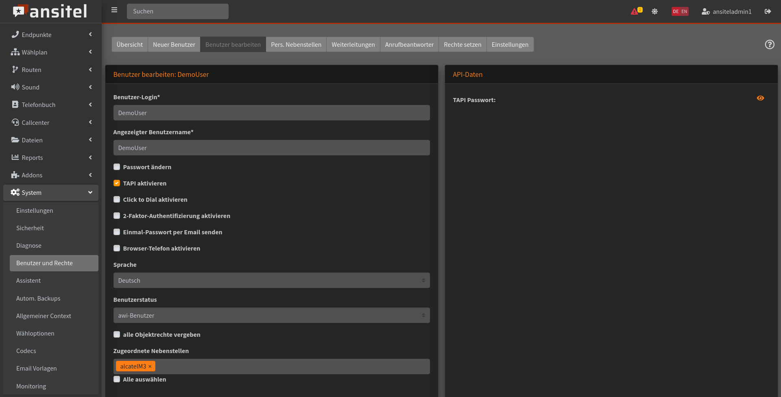Click the logout icon

[768, 11]
